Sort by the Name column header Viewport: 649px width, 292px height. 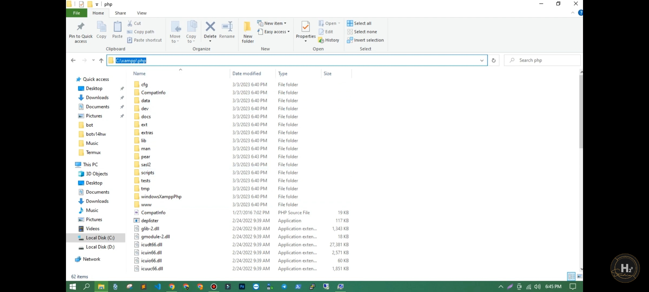(x=139, y=74)
